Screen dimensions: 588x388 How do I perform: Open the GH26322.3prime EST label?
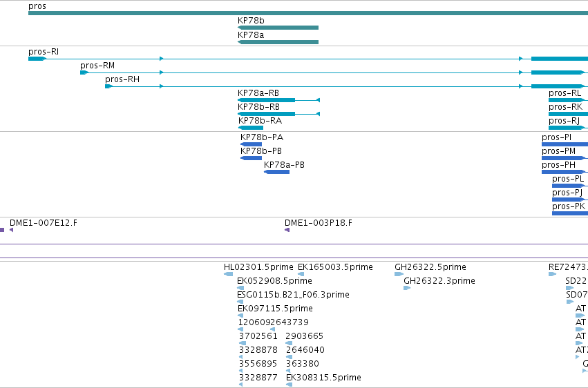coord(439,281)
